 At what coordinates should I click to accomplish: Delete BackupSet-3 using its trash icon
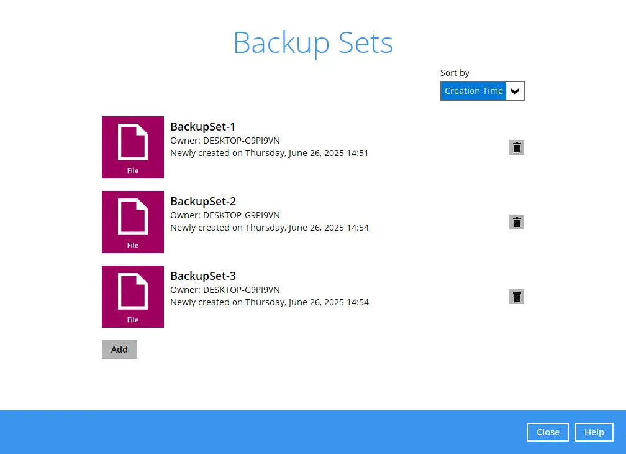517,297
